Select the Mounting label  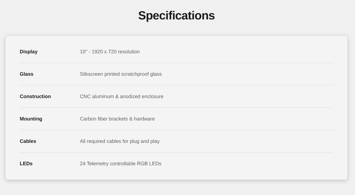coord(31,119)
